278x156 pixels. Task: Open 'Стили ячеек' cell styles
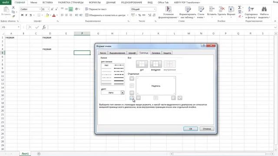(201, 13)
